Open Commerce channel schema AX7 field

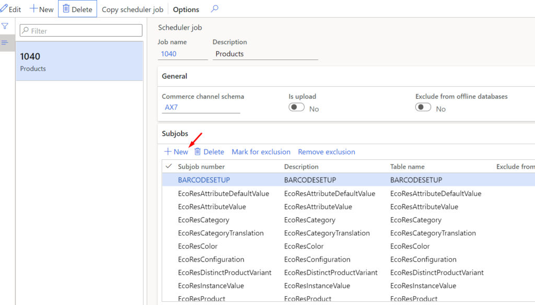coord(201,107)
